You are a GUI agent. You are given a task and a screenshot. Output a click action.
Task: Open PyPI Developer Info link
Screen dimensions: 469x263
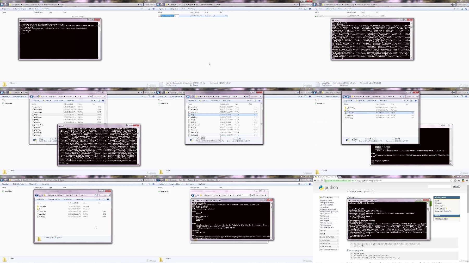(x=326, y=227)
